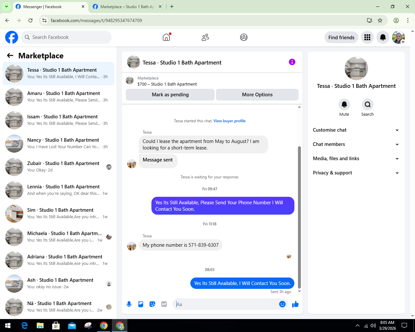This screenshot has width=415, height=332.
Task: Click the Mark as pending button
Action: [170, 95]
